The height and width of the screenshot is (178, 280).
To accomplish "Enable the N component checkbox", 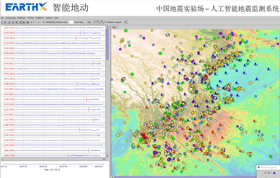I will [x=41, y=22].
